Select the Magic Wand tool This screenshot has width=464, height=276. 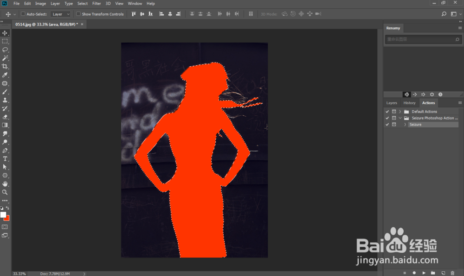point(5,58)
